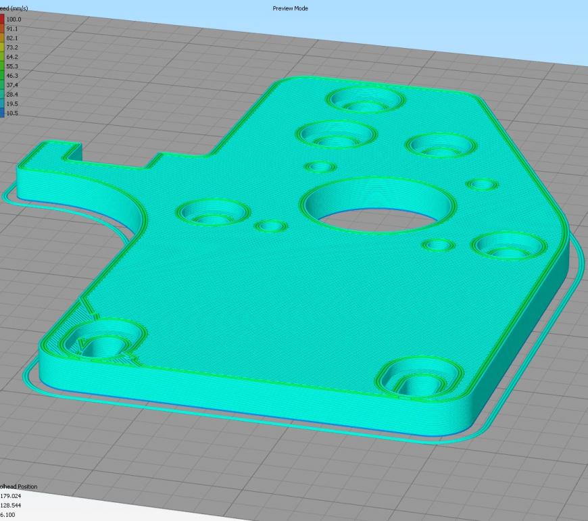Screen dimensions: 588x521
Task: Click the teal 28.4 speed swatch
Action: [x=3, y=95]
